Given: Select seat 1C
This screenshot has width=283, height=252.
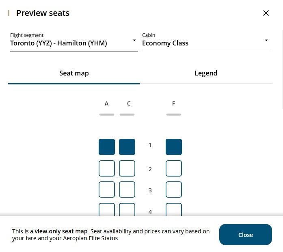Looking at the screenshot, I should [127, 147].
